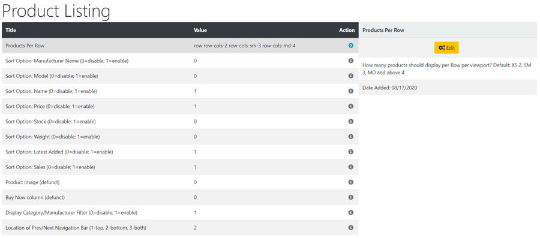540x238 pixels.
Task: Open info icon for Sort Option: Name
Action: pos(351,91)
